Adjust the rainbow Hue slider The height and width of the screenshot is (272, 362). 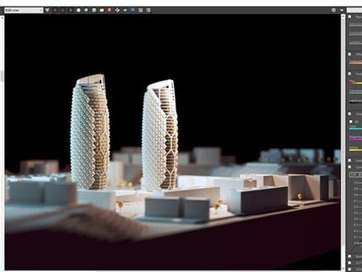pyautogui.click(x=356, y=83)
